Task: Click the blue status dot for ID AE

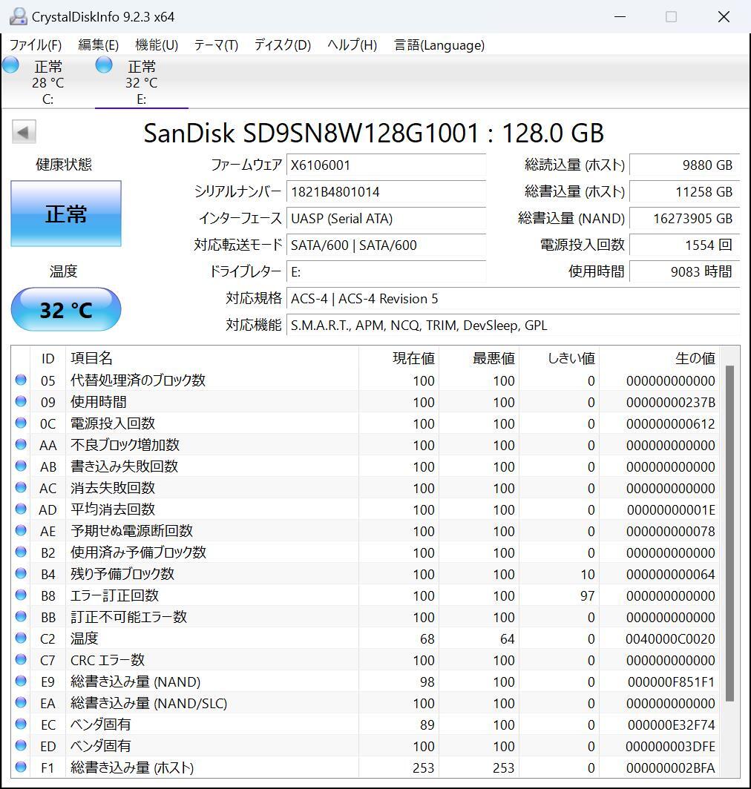Action: [x=21, y=530]
